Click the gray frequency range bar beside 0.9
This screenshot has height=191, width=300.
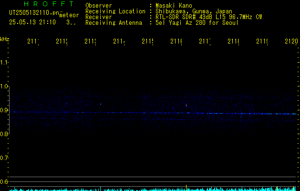(9, 110)
